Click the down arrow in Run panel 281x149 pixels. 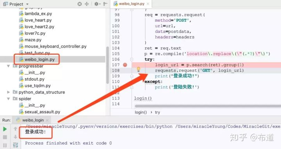(15, 137)
